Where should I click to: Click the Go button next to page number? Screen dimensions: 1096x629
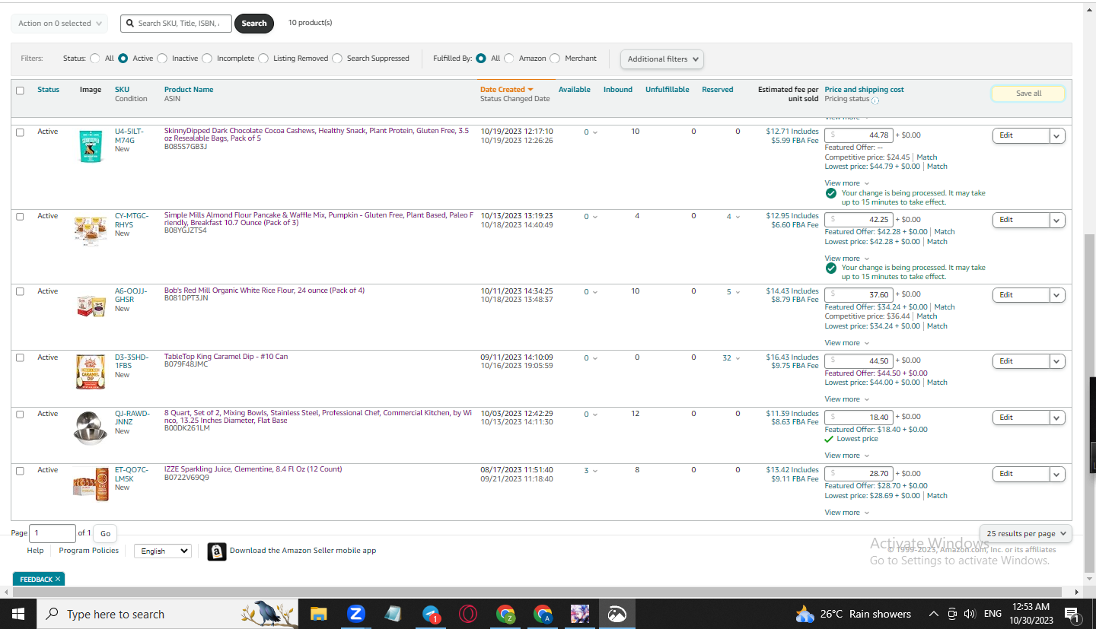tap(106, 533)
